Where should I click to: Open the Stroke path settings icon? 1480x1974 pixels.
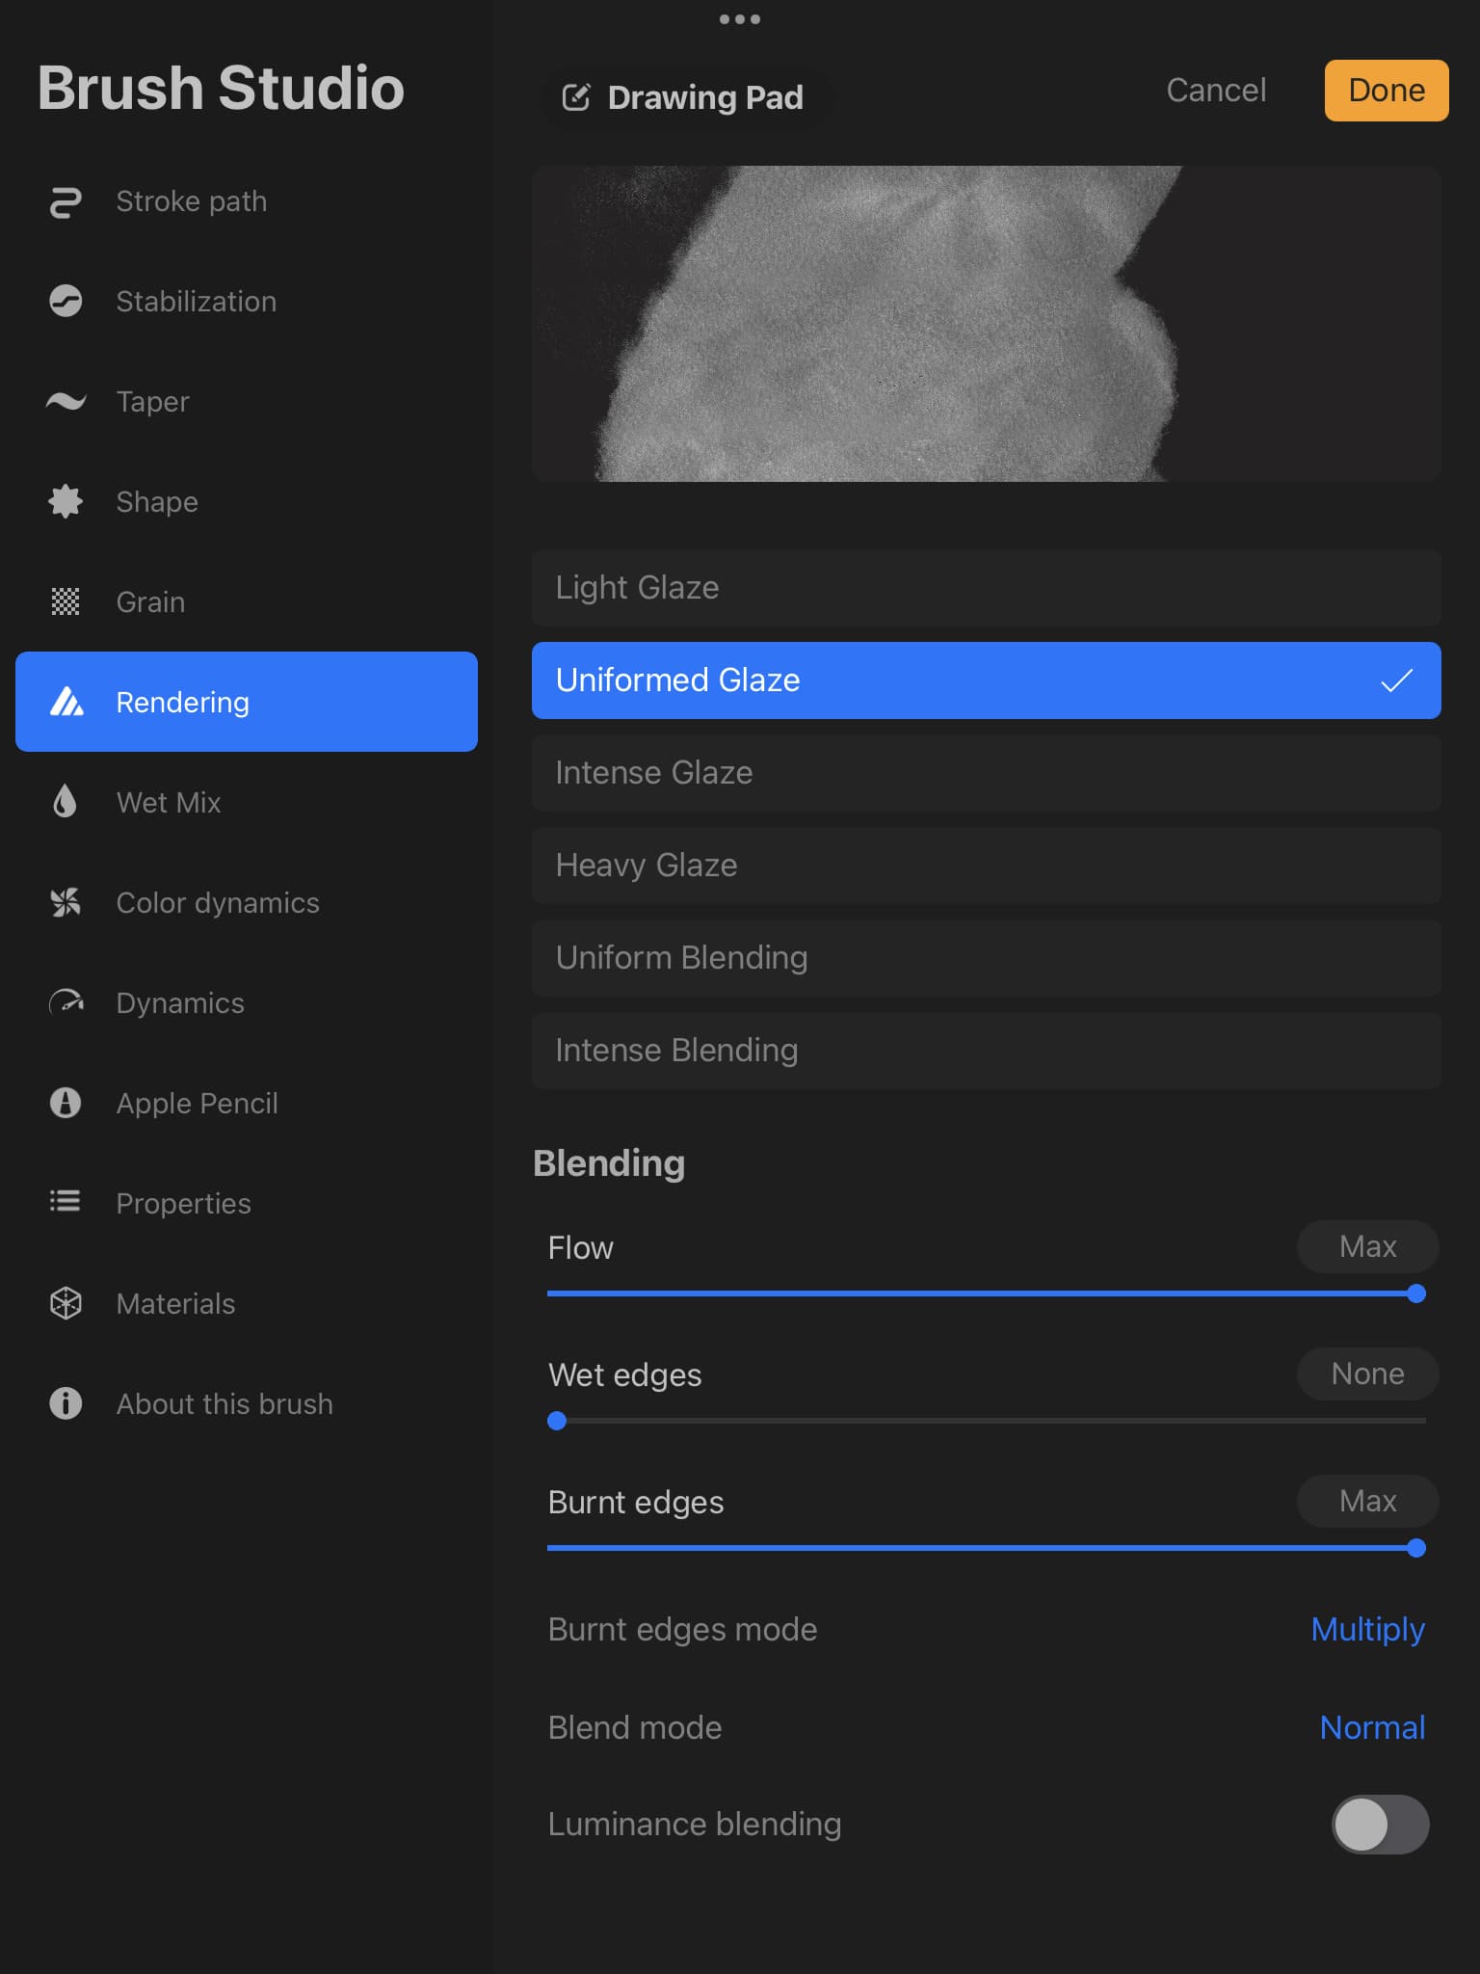tap(66, 202)
